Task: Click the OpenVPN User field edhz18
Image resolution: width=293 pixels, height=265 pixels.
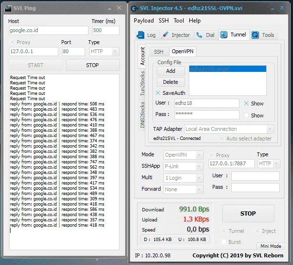Action: 207,103
